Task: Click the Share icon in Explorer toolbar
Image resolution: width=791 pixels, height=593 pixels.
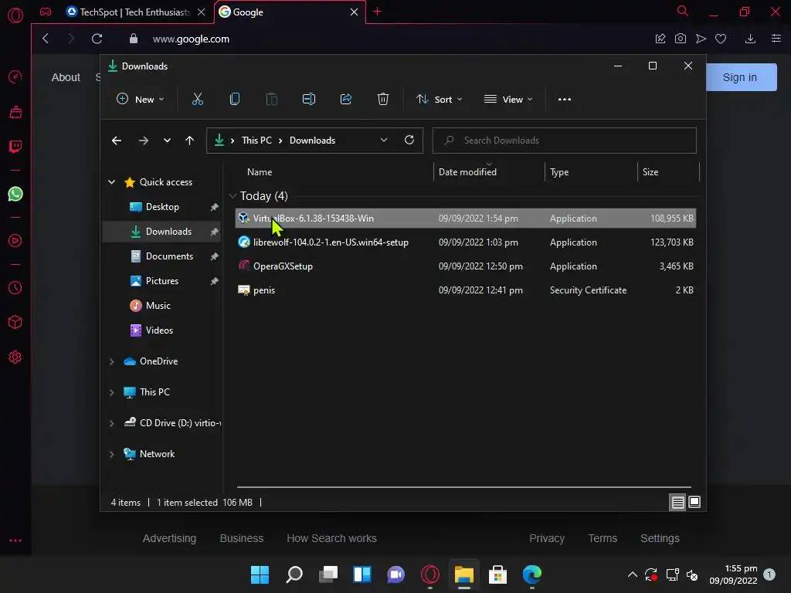Action: (346, 100)
